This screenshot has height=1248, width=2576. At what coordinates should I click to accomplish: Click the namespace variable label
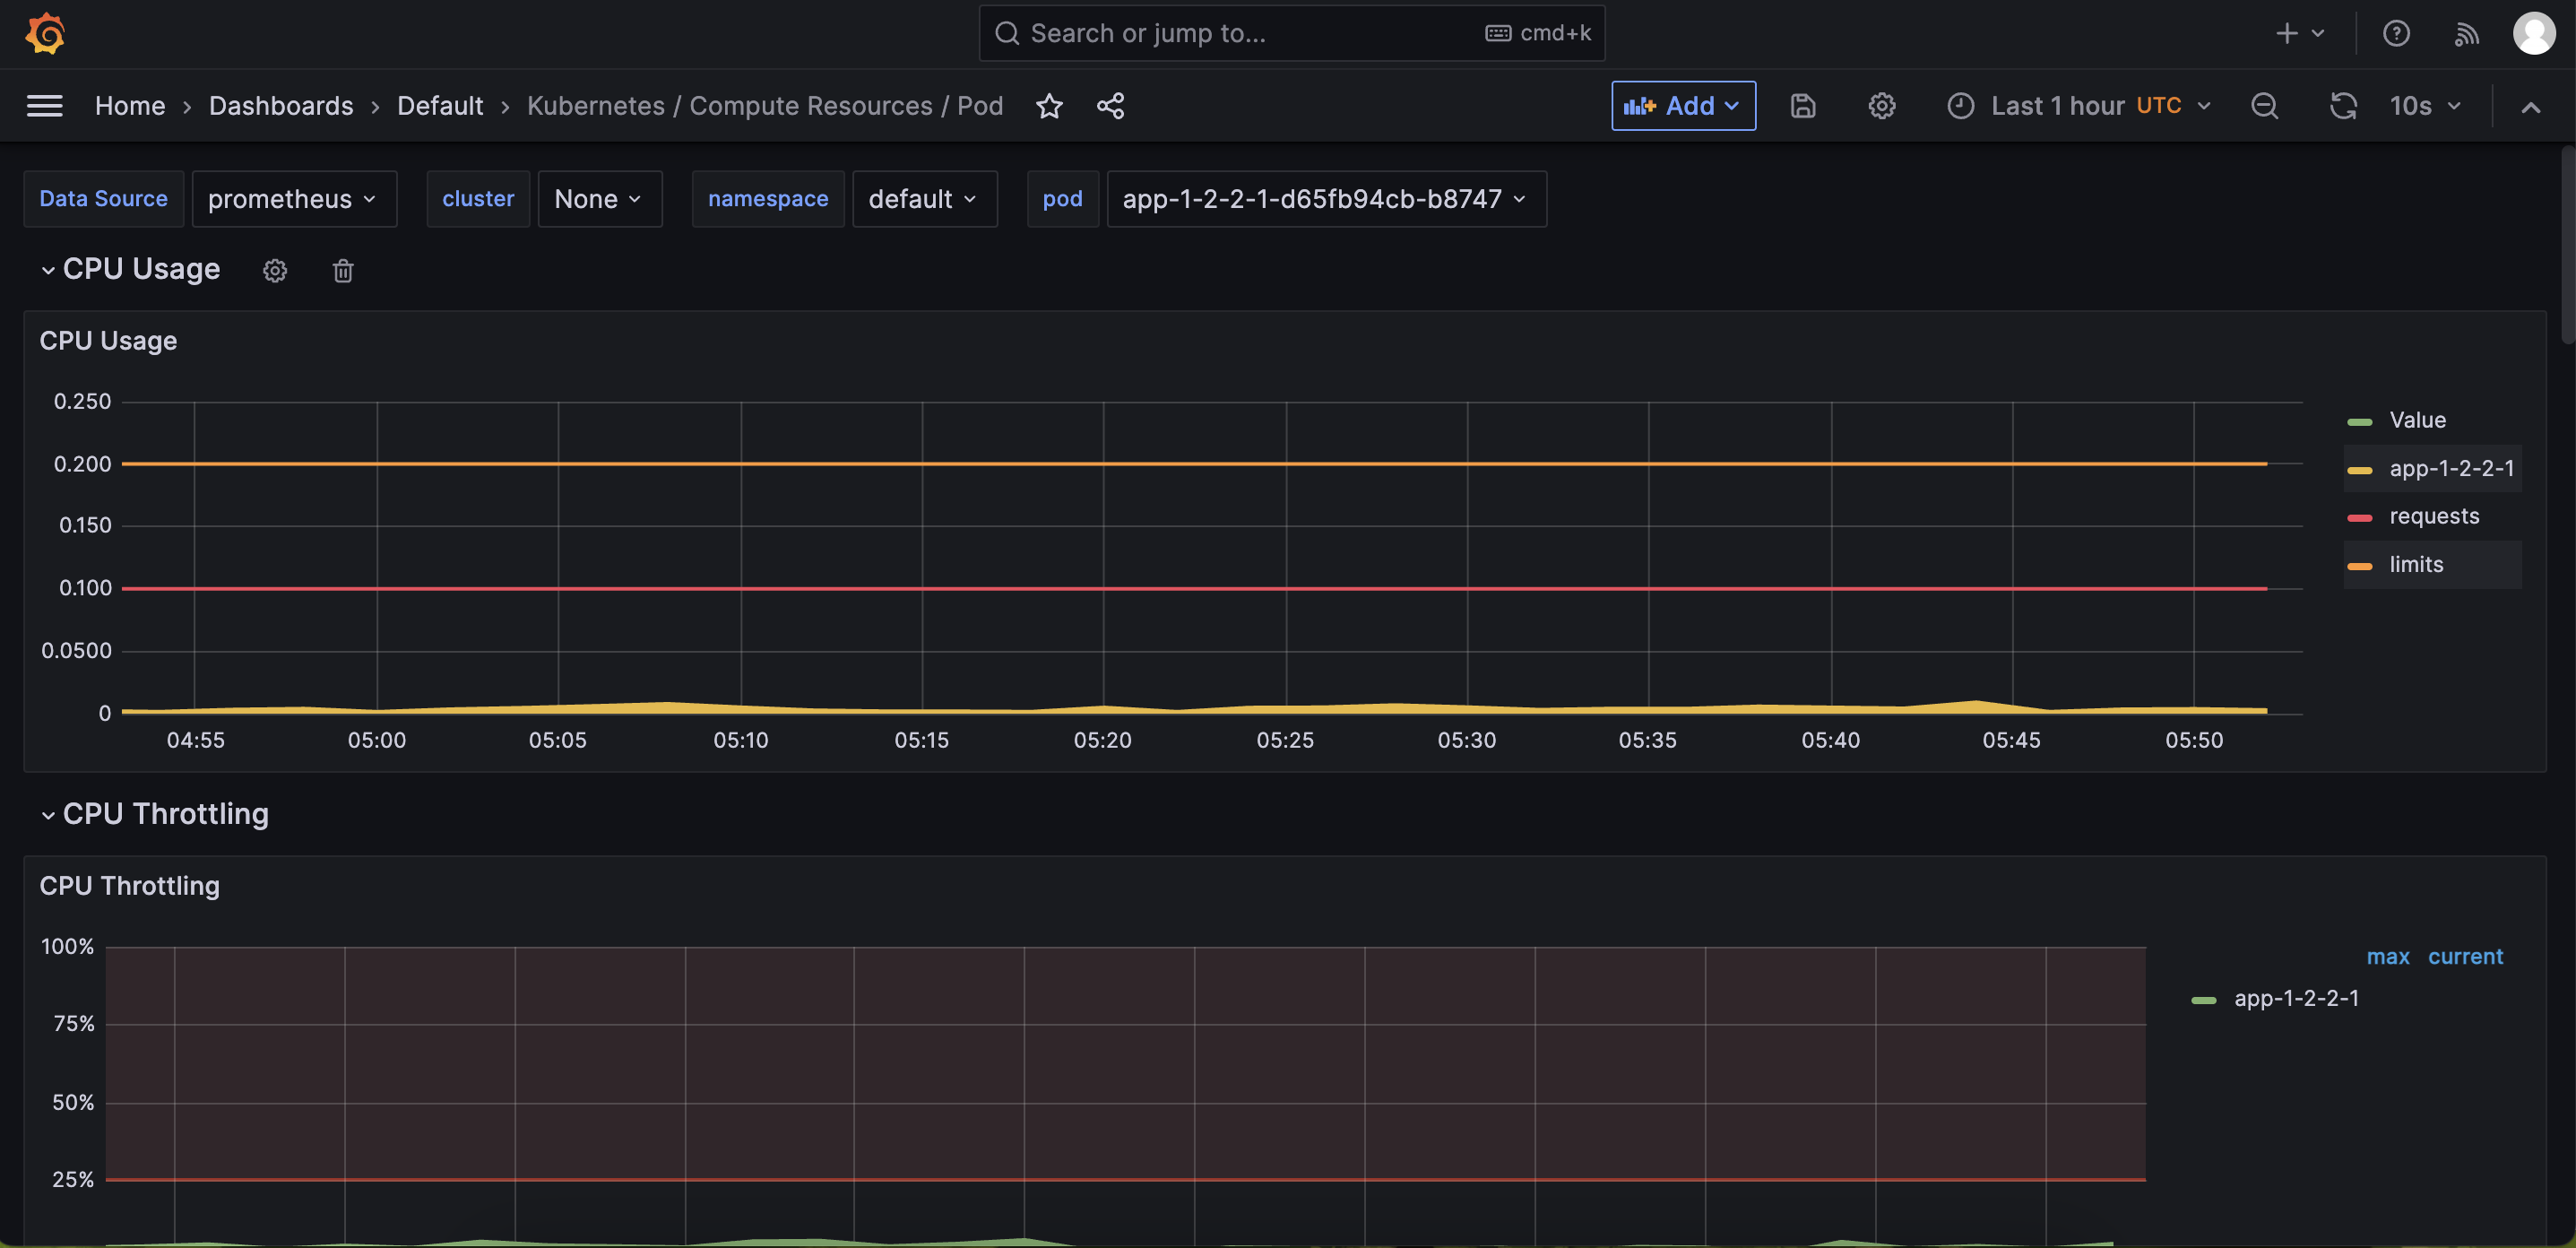click(768, 199)
